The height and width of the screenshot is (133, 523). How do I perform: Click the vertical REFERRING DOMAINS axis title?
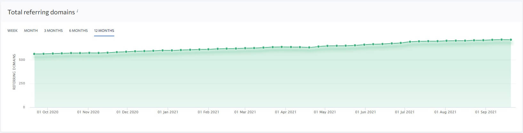pos(14,72)
